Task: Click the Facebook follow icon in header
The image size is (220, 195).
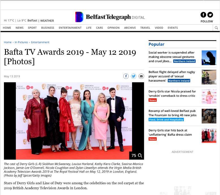Action: point(203,15)
